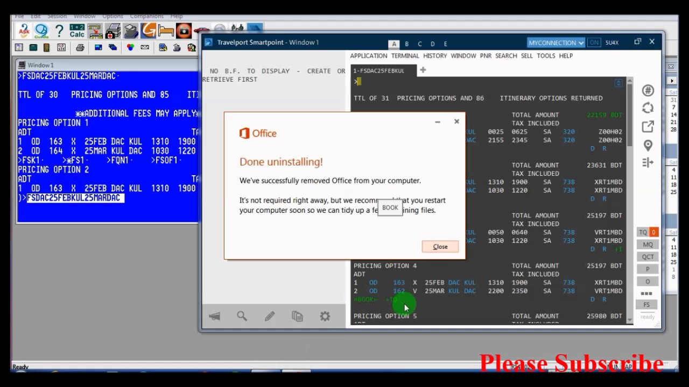Click the BOOK tooltip button
689x387 pixels.
[390, 208]
